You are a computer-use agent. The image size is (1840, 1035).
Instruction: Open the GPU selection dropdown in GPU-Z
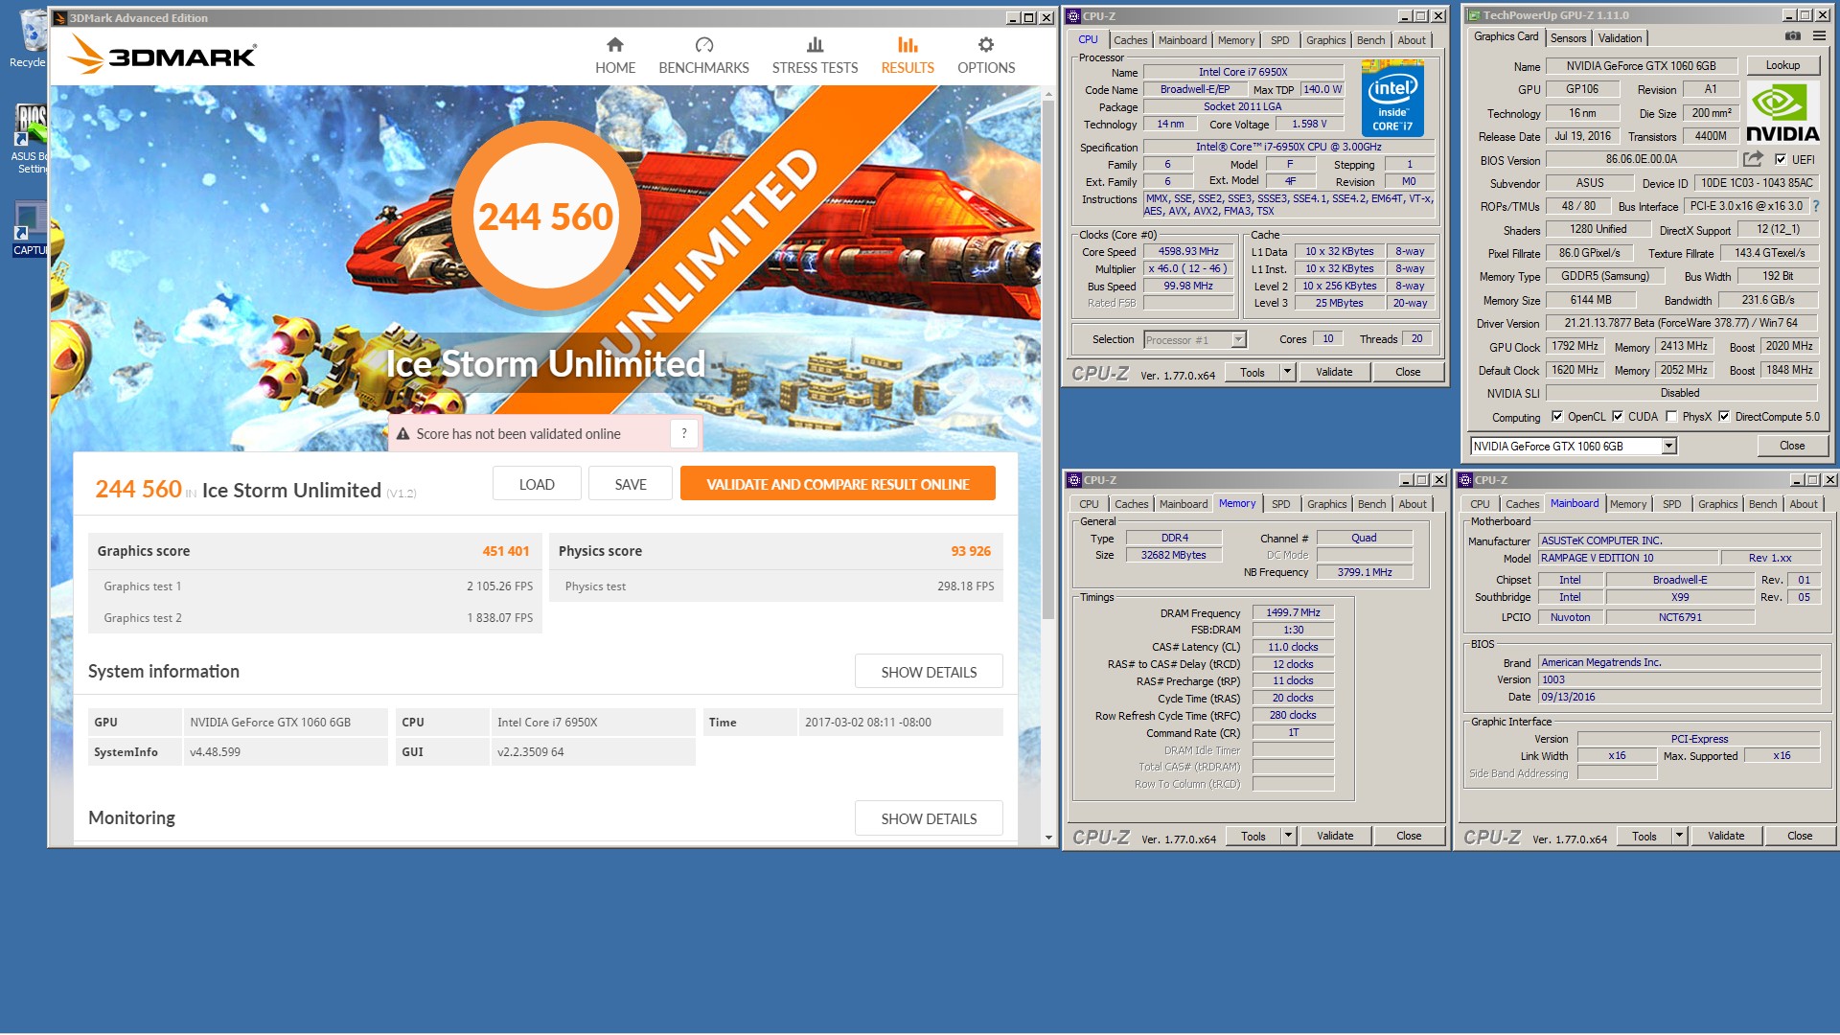pos(1668,447)
